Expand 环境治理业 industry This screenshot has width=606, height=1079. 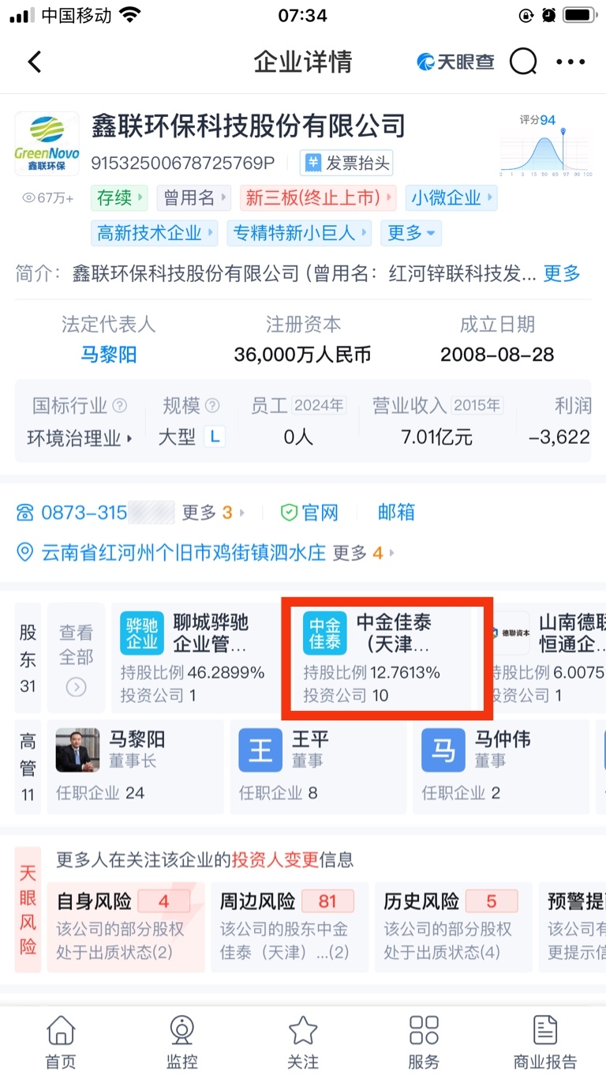(x=80, y=438)
